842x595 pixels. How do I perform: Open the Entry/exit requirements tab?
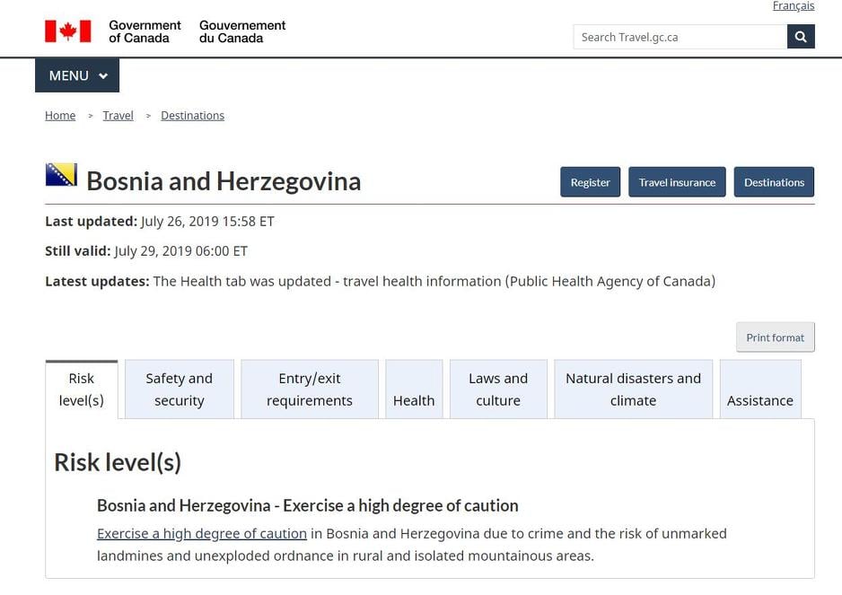click(310, 389)
